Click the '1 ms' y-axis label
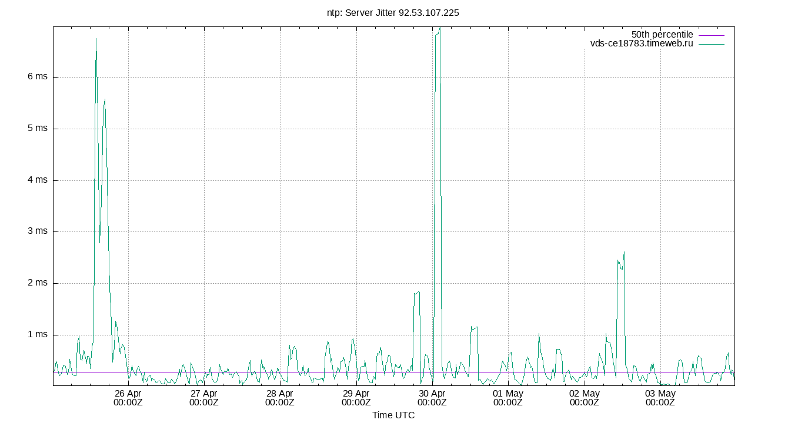 click(38, 334)
